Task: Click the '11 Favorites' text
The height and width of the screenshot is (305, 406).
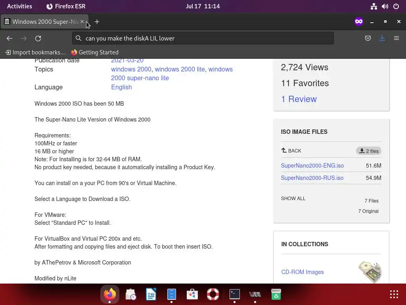Action: tap(305, 83)
